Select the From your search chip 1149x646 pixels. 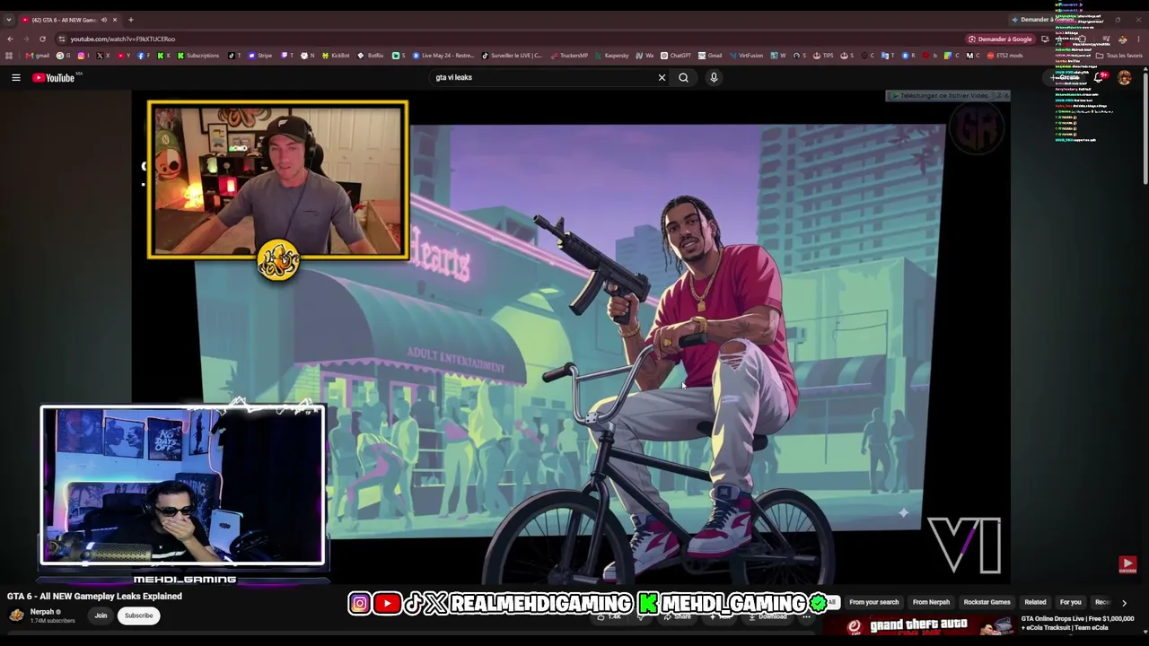pyautogui.click(x=873, y=603)
